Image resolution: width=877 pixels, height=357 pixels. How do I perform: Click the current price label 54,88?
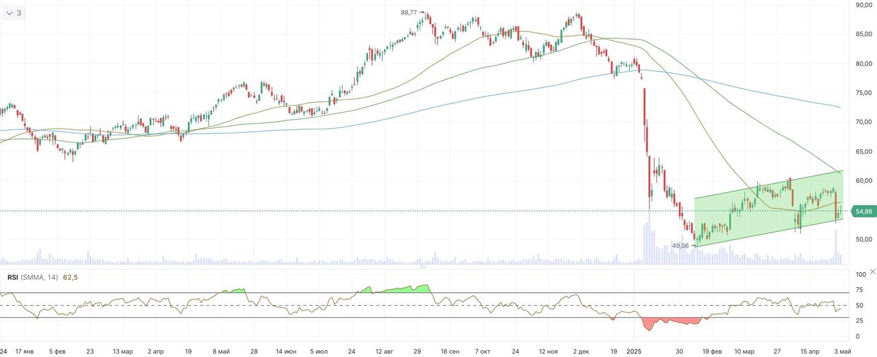click(x=863, y=211)
